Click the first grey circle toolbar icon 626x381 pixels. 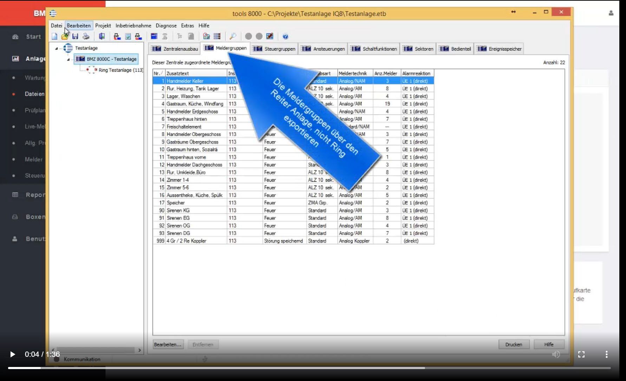point(248,36)
